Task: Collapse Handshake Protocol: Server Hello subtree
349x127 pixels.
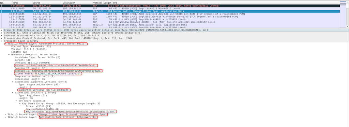Action: [x=9, y=55]
